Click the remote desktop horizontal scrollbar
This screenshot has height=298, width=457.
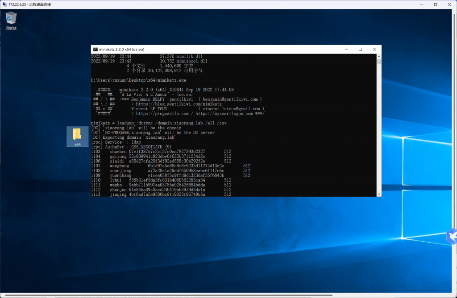pos(168,295)
